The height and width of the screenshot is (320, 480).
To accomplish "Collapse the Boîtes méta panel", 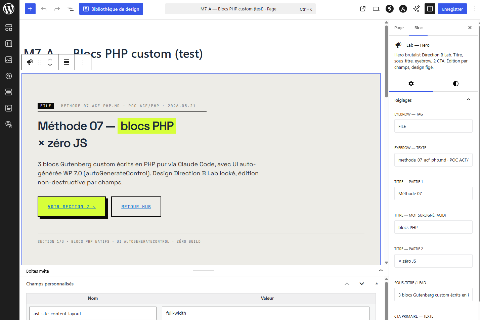I will tap(381, 271).
